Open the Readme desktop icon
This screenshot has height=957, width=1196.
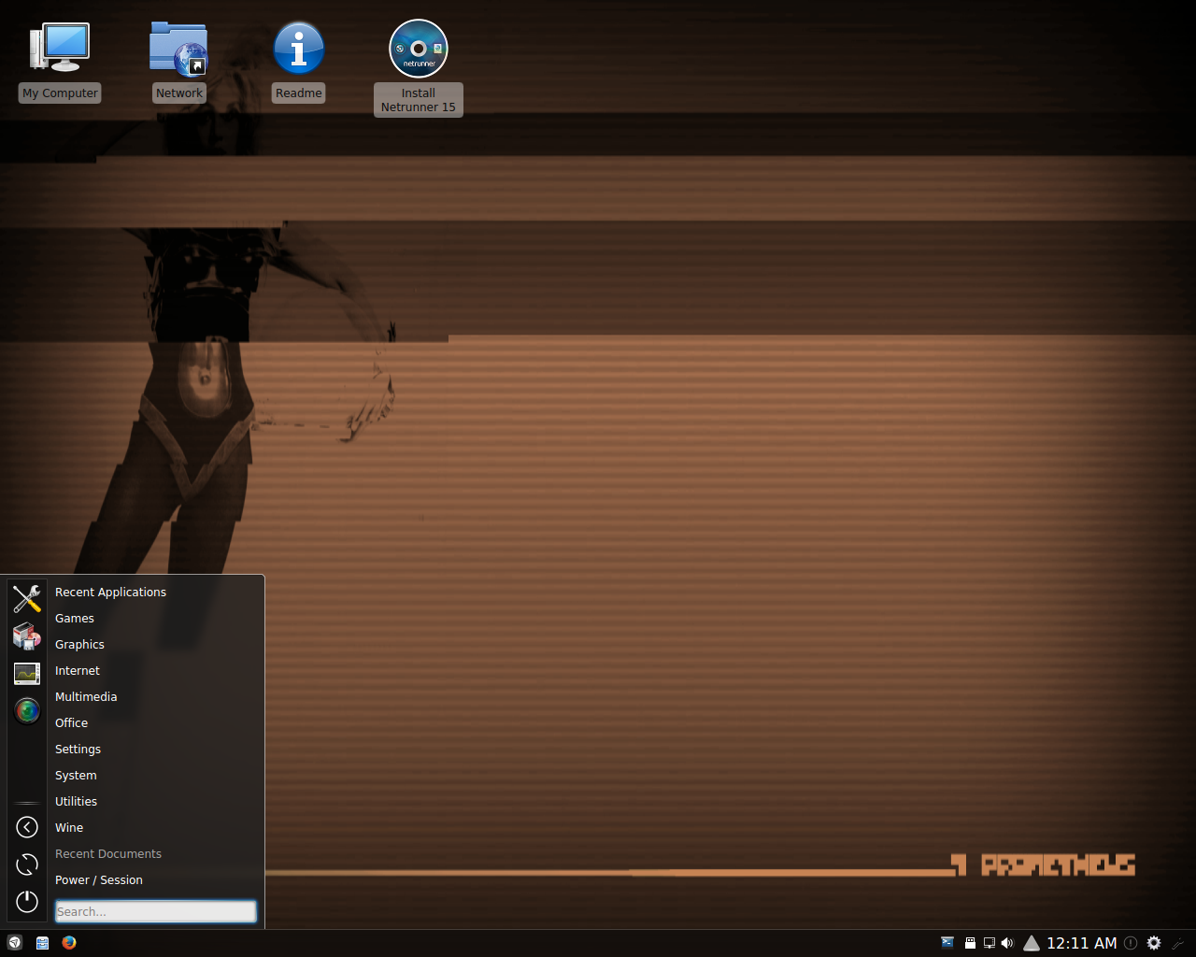click(x=299, y=62)
